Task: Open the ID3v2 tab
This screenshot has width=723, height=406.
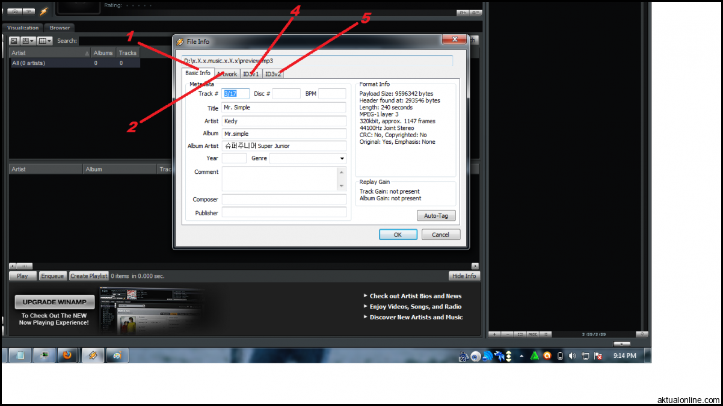Action: point(273,74)
